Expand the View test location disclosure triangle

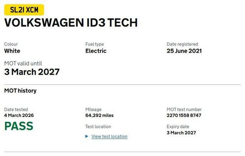coord(87,136)
